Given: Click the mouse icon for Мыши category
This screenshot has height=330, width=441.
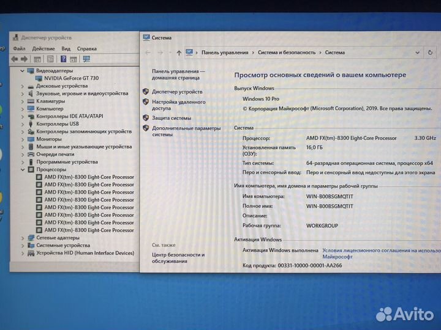Looking at the screenshot, I should point(31,147).
